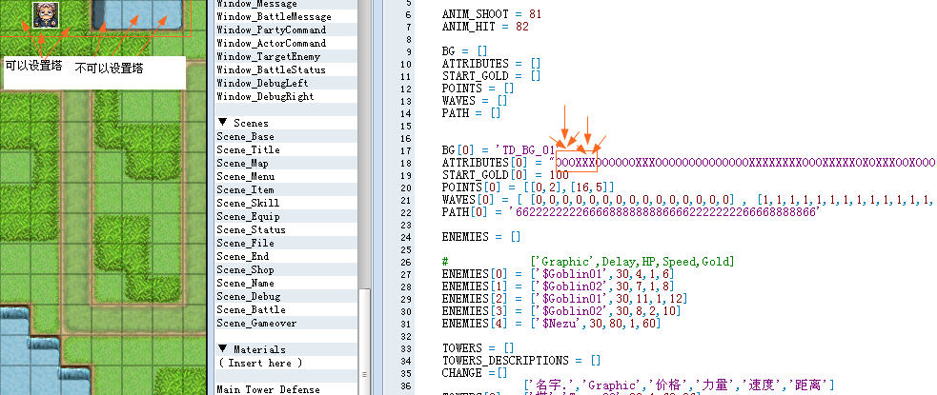Click the ENEMIES = [] line
Image resolution: width=937 pixels, height=395 pixels.
click(481, 237)
